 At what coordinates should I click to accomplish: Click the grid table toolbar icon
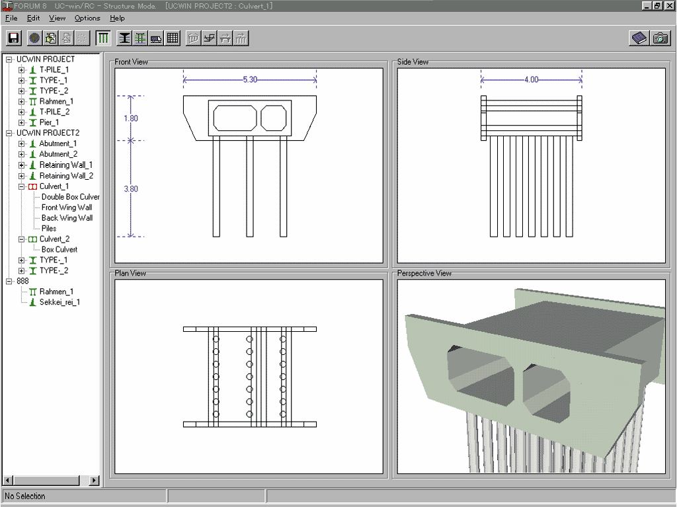pyautogui.click(x=173, y=38)
